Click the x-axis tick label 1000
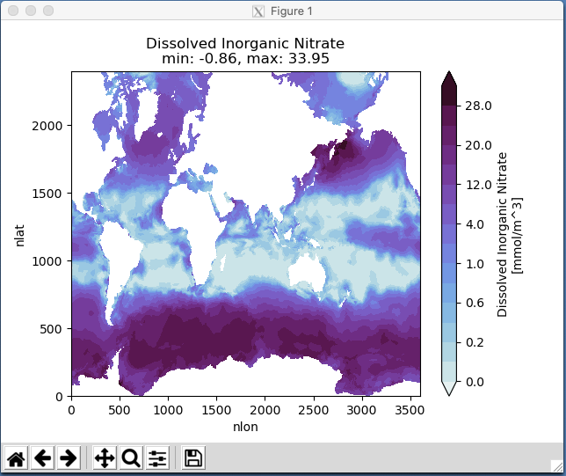Viewport: 566px width, 476px height. [168, 410]
